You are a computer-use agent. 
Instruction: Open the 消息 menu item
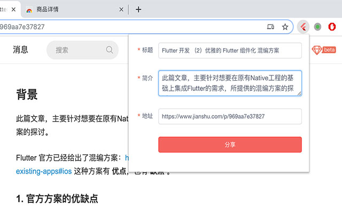tap(20, 50)
